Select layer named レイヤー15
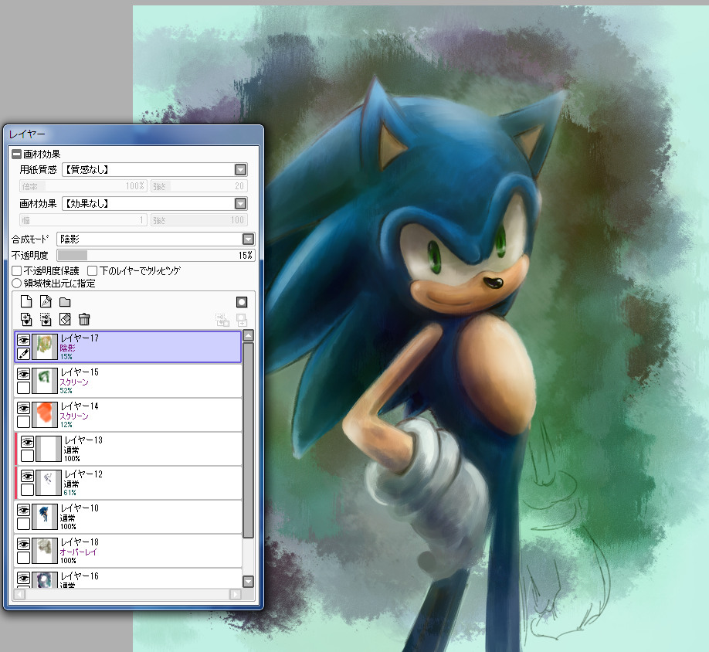The image size is (709, 652). (x=128, y=381)
